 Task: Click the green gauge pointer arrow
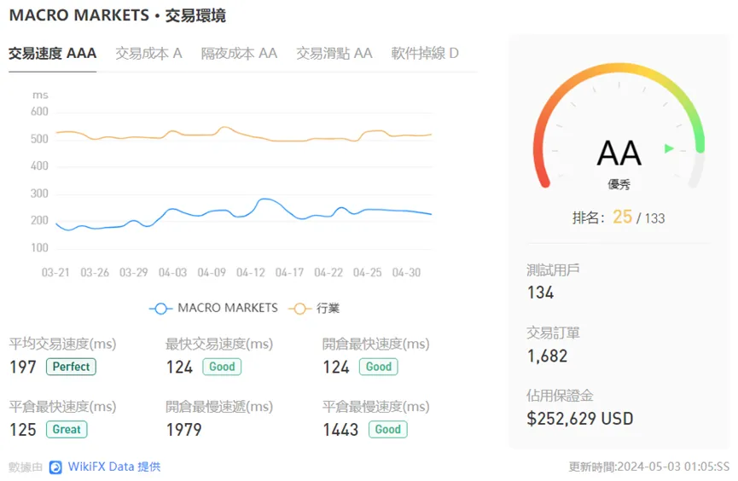[x=669, y=148]
